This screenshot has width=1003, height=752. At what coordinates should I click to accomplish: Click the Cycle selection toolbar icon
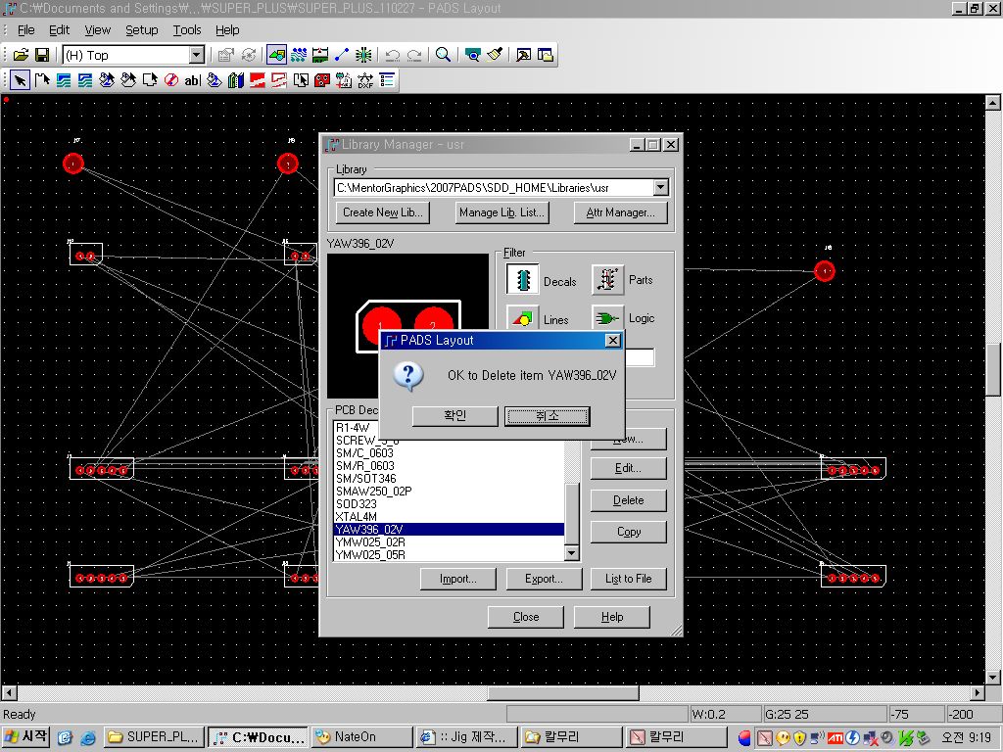pos(249,55)
